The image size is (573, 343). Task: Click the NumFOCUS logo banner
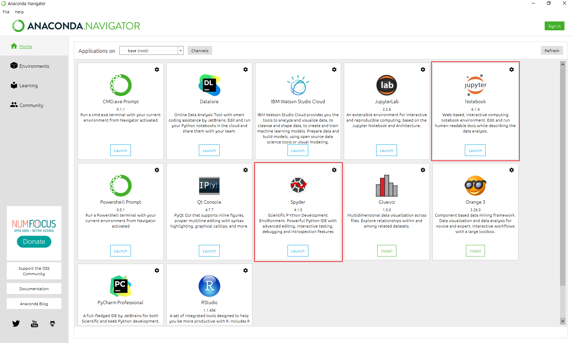point(34,225)
